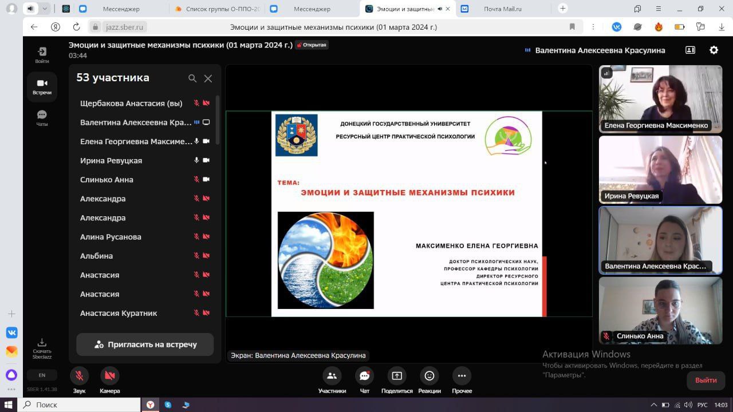The height and width of the screenshot is (412, 733).
Task: Search participants with magnifier icon
Action: click(x=192, y=78)
